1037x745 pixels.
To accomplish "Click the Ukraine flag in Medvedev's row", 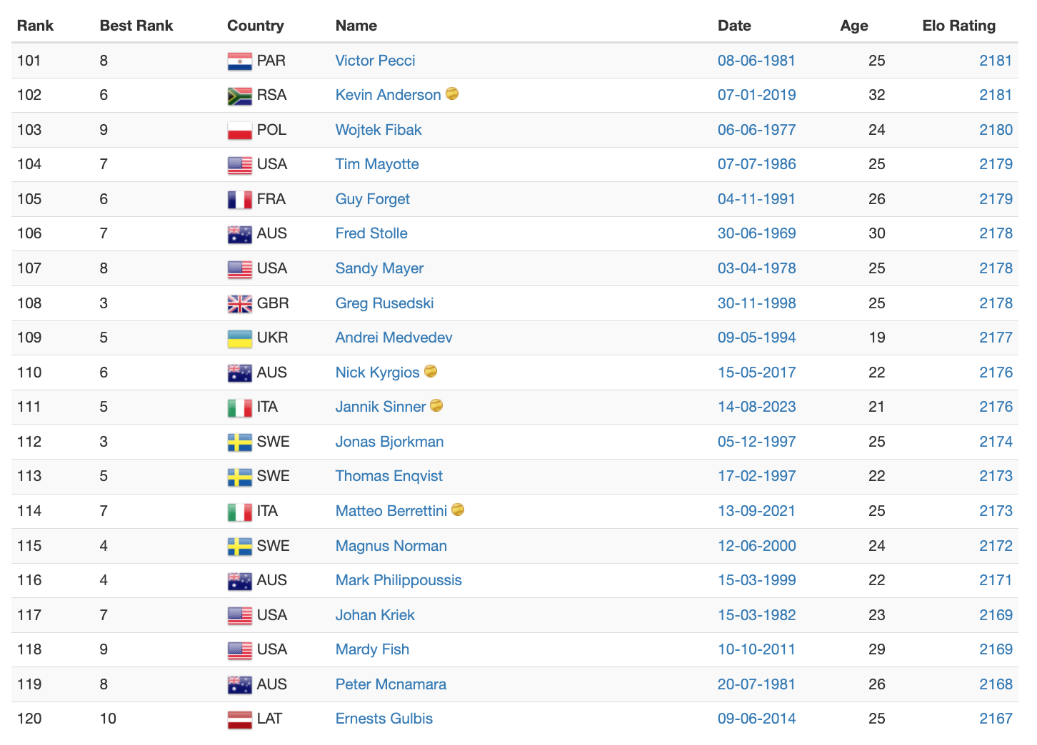I will tap(239, 338).
